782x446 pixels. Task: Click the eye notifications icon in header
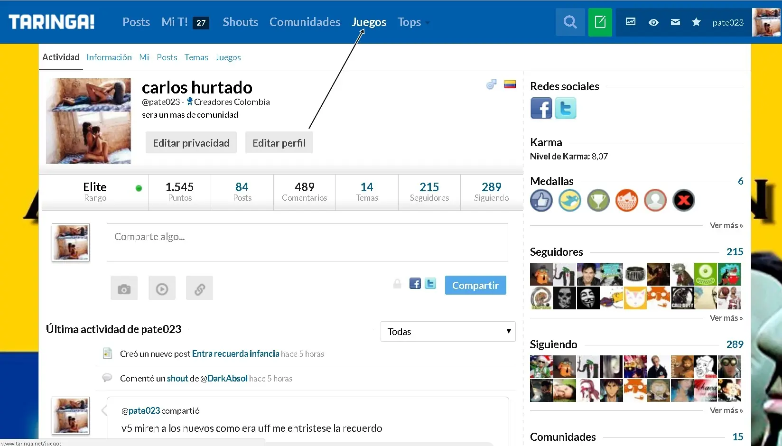[653, 22]
